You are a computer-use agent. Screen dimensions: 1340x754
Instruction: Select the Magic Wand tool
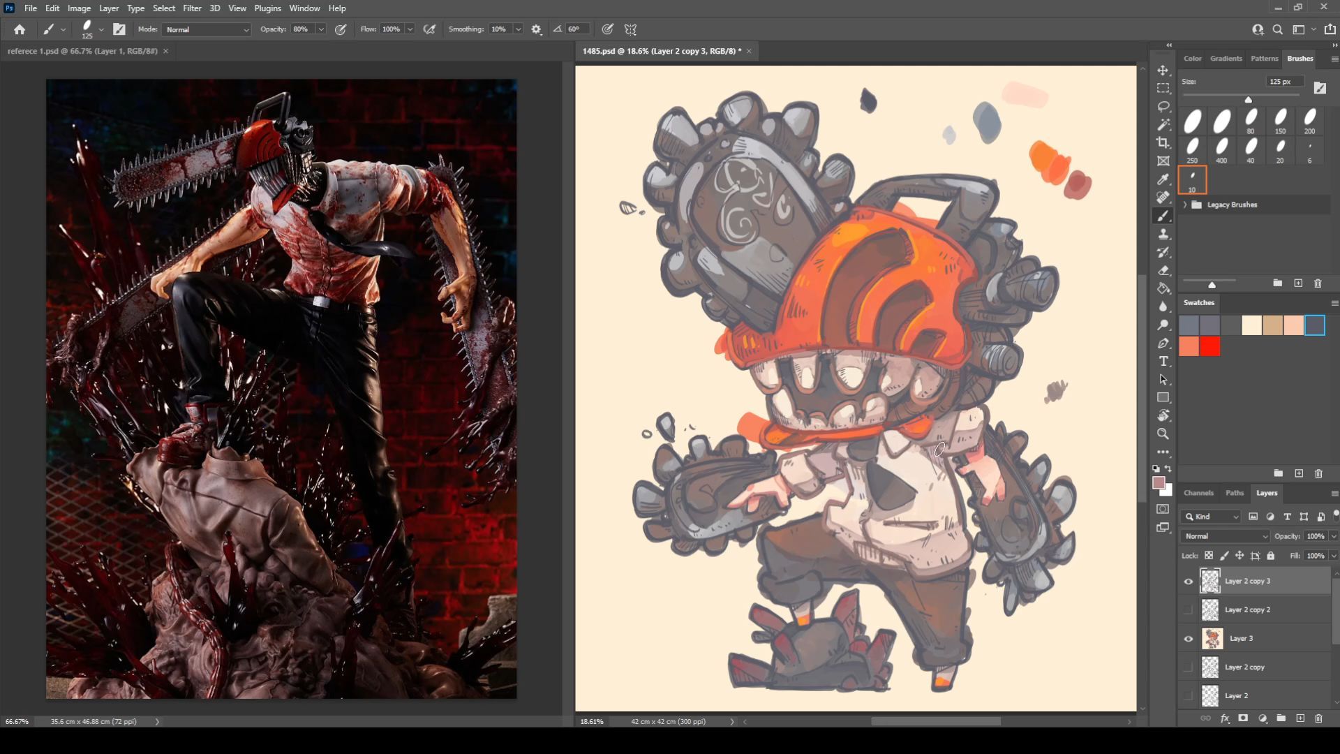1163,125
